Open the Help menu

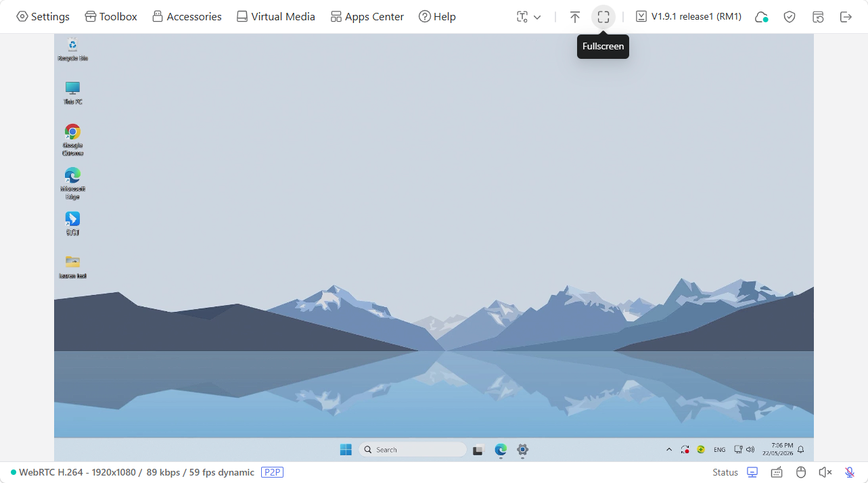pyautogui.click(x=437, y=16)
